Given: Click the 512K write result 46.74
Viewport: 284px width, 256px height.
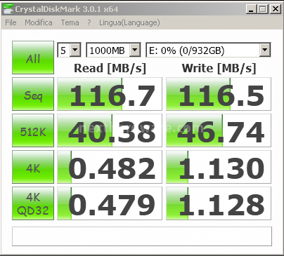Looking at the screenshot, I should click(219, 130).
